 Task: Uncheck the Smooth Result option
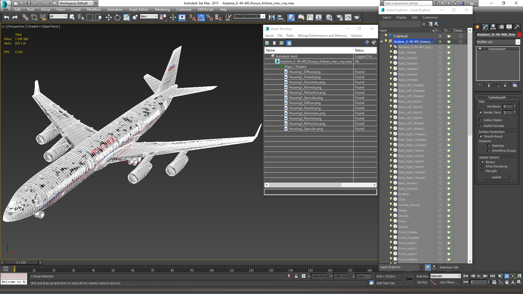pos(481,136)
